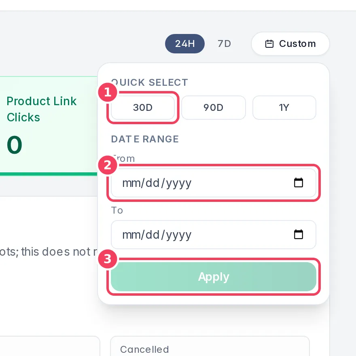The image size is (356, 356).
Task: Choose the 1Y quick select option
Action: tap(284, 108)
